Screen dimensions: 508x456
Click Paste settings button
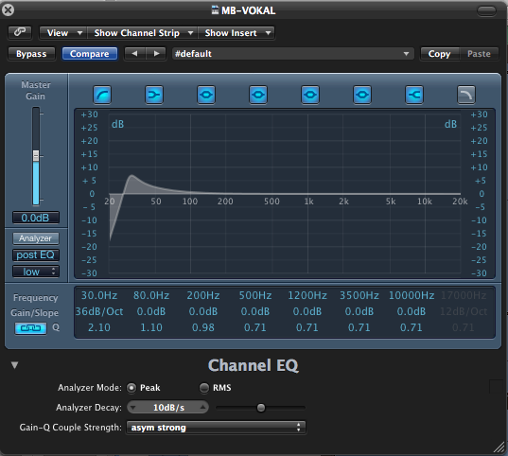pos(479,54)
